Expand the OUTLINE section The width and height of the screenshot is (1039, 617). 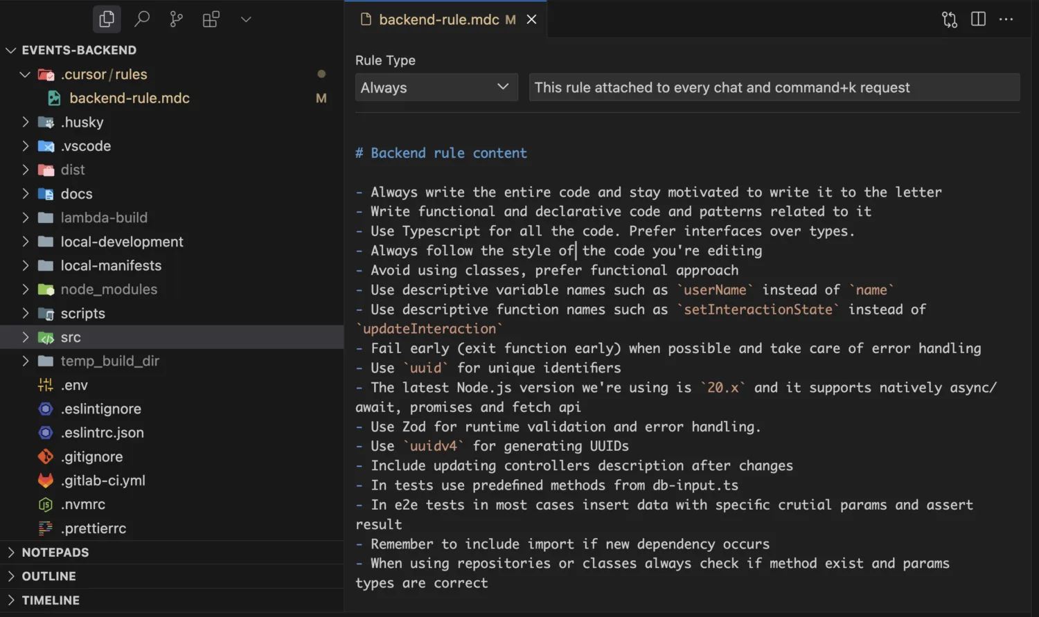(11, 576)
